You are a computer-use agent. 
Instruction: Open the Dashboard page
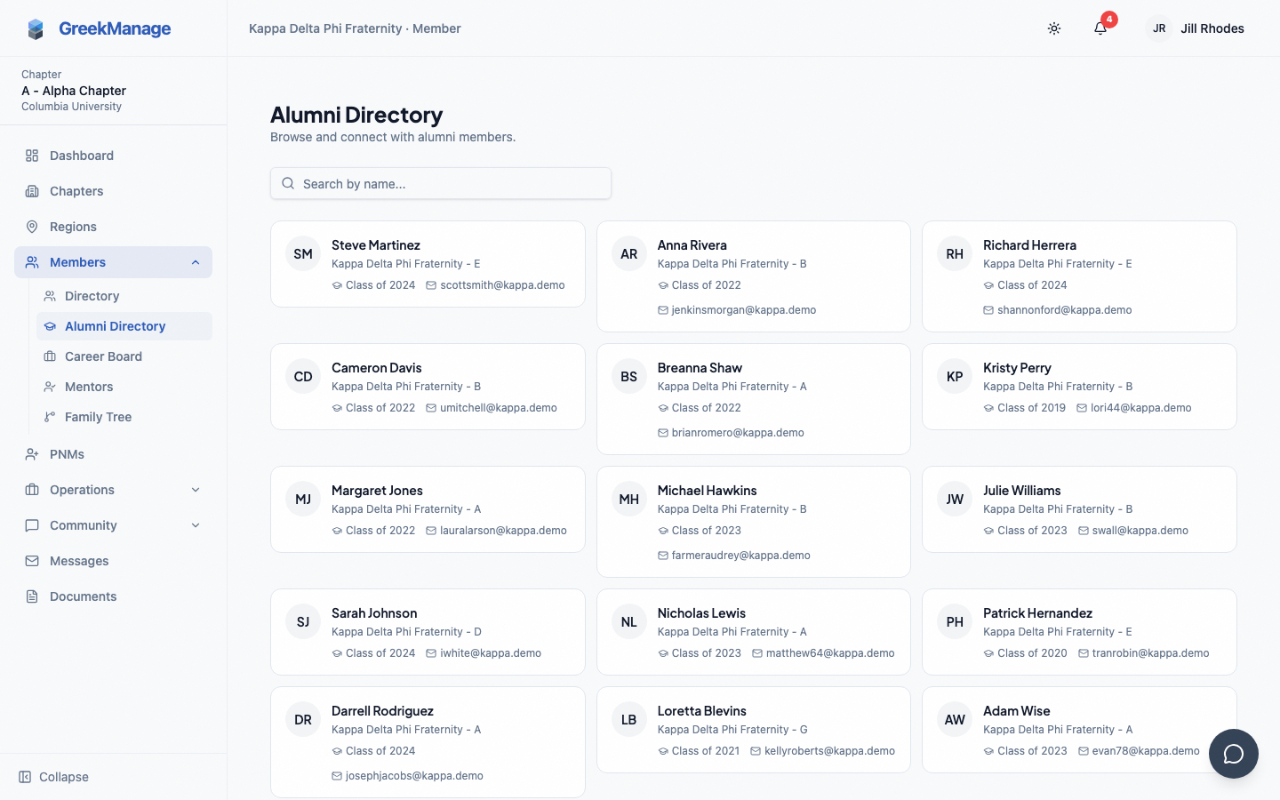pos(113,156)
